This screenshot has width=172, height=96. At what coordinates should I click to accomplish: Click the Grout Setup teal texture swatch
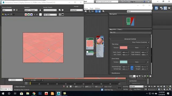[x=124, y=62]
